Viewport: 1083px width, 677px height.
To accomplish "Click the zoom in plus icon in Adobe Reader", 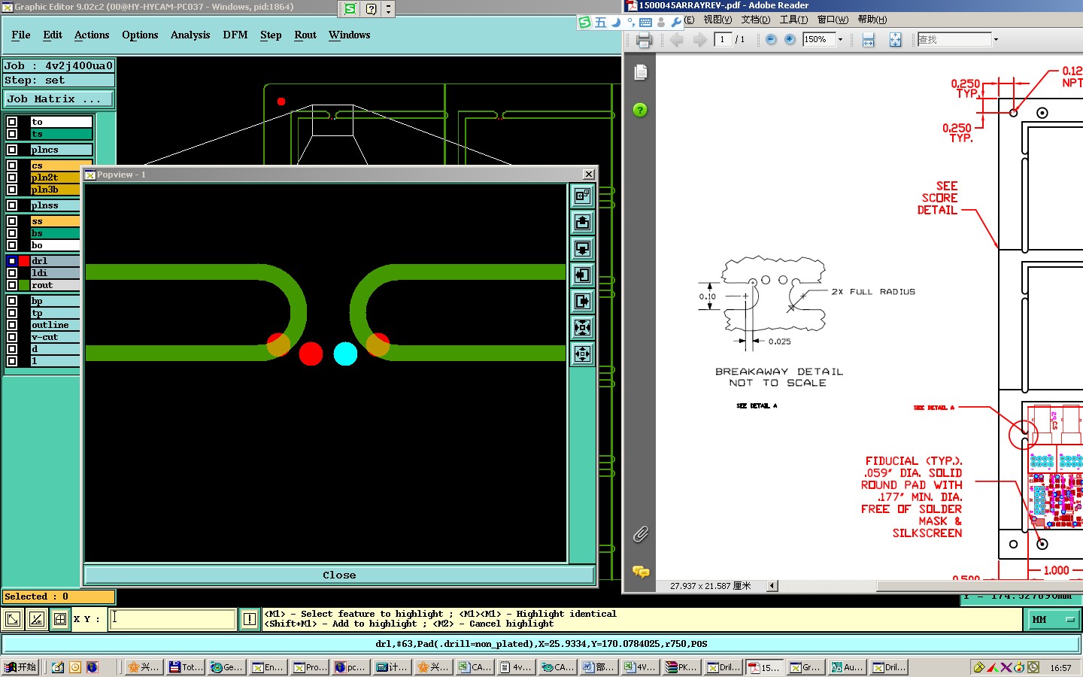I will pyautogui.click(x=790, y=39).
